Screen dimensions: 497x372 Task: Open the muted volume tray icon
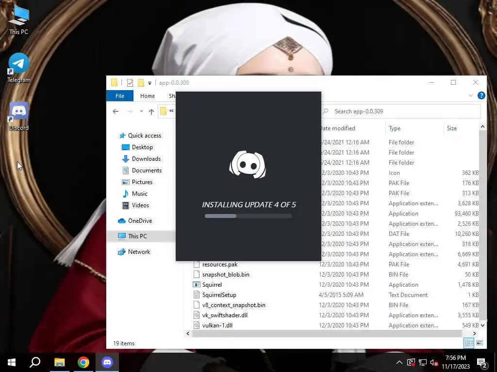[x=434, y=362]
